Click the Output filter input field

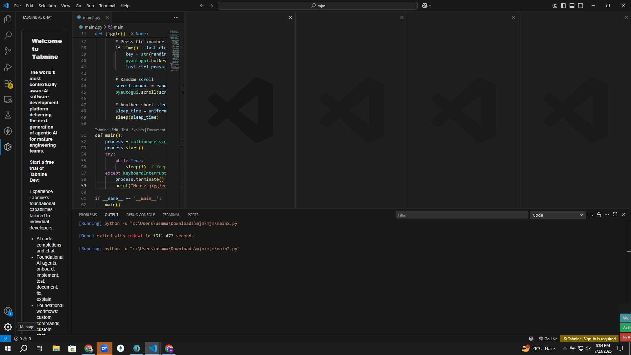click(462, 215)
